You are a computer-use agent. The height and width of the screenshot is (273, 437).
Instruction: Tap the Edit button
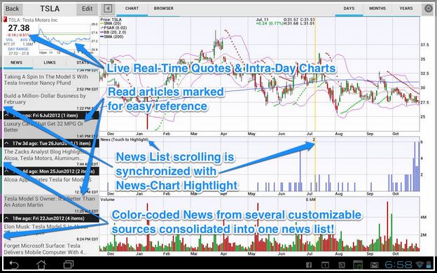tap(87, 9)
